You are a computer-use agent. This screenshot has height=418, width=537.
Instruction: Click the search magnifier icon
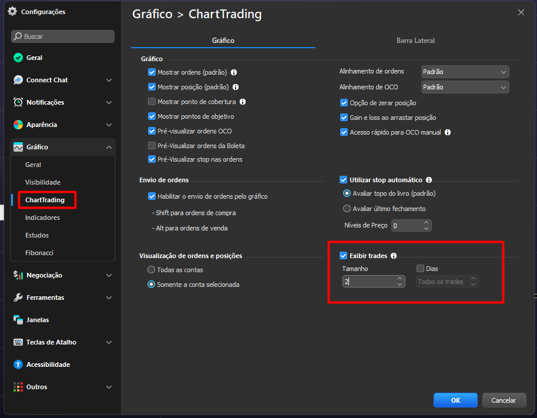tap(18, 36)
